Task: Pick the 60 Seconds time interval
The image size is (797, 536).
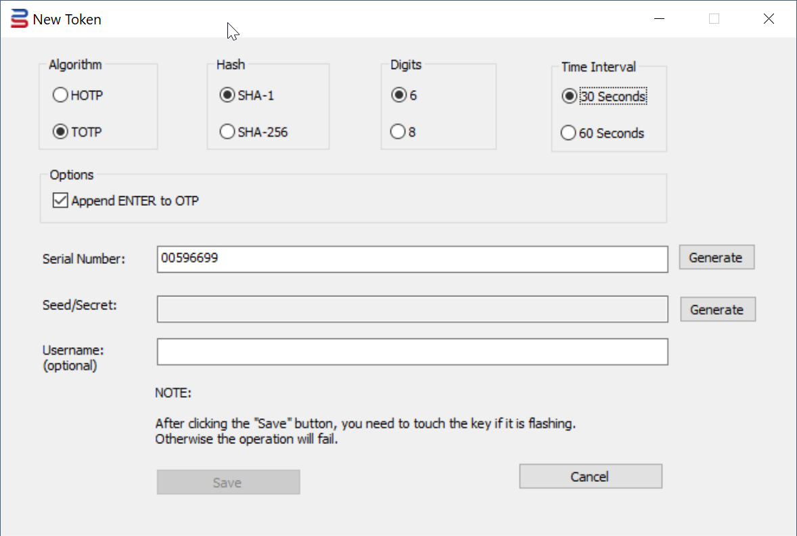Action: tap(569, 133)
